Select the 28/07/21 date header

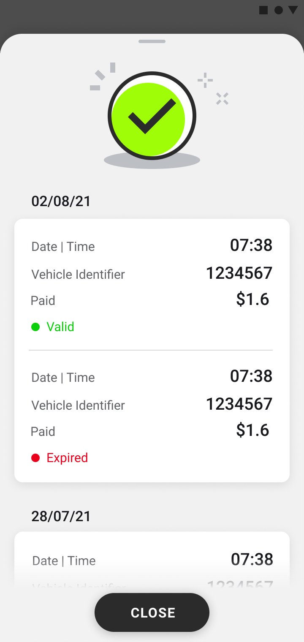(61, 516)
